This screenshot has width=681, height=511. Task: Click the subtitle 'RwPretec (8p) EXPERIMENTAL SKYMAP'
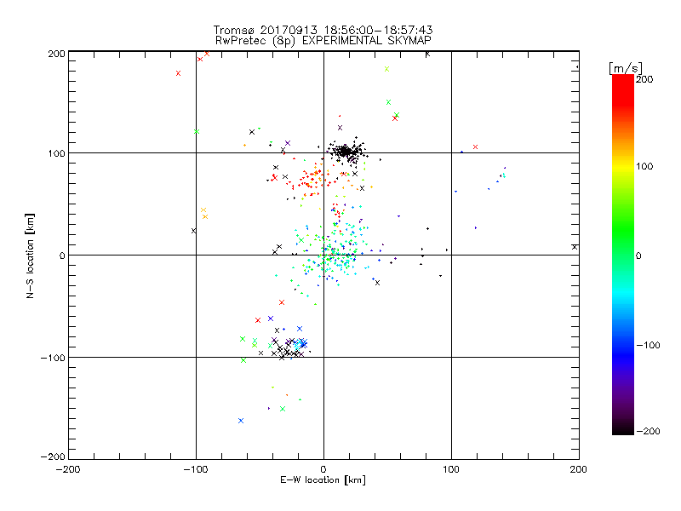pos(323,41)
